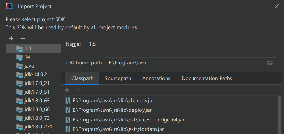Switch to the Sourcepath tab
284x134 pixels.
[118, 78]
